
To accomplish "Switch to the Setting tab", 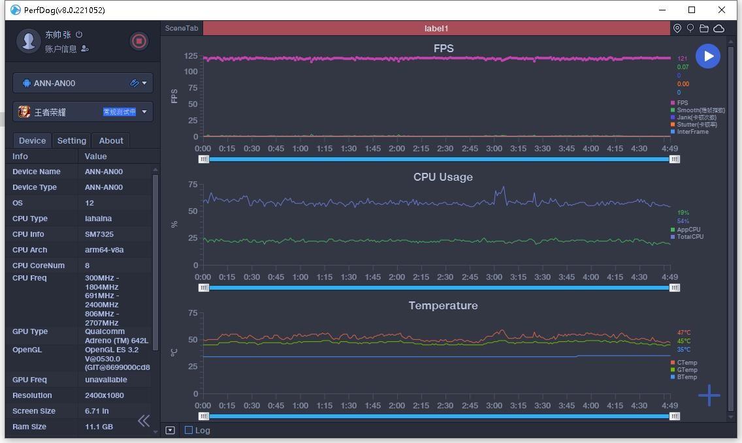I will tap(71, 140).
